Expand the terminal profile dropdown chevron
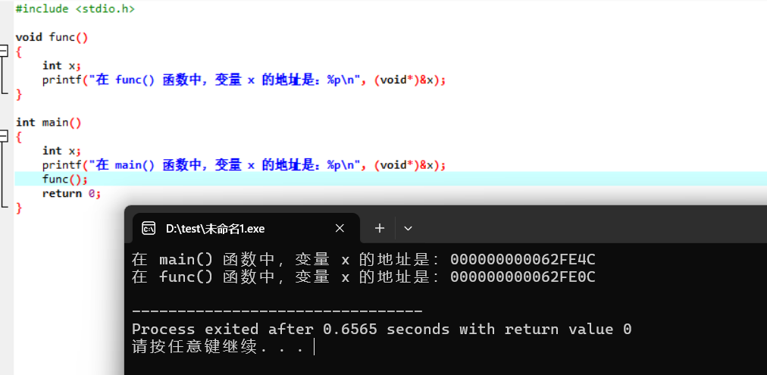767x375 pixels. [408, 228]
